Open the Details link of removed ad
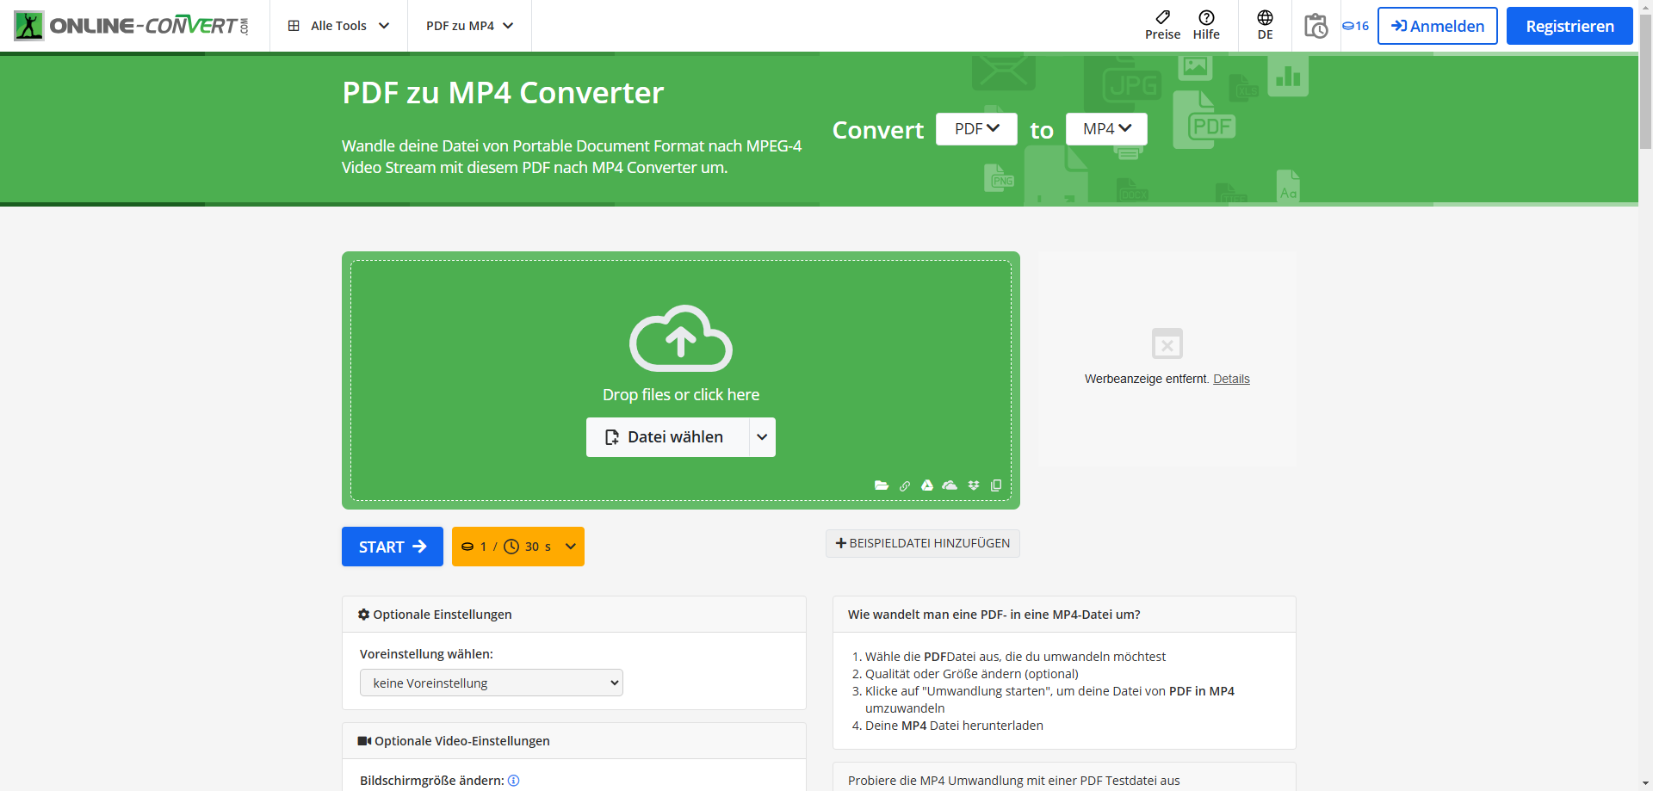 [1231, 379]
